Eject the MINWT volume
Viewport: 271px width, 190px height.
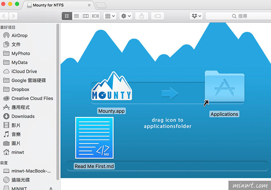51,188
